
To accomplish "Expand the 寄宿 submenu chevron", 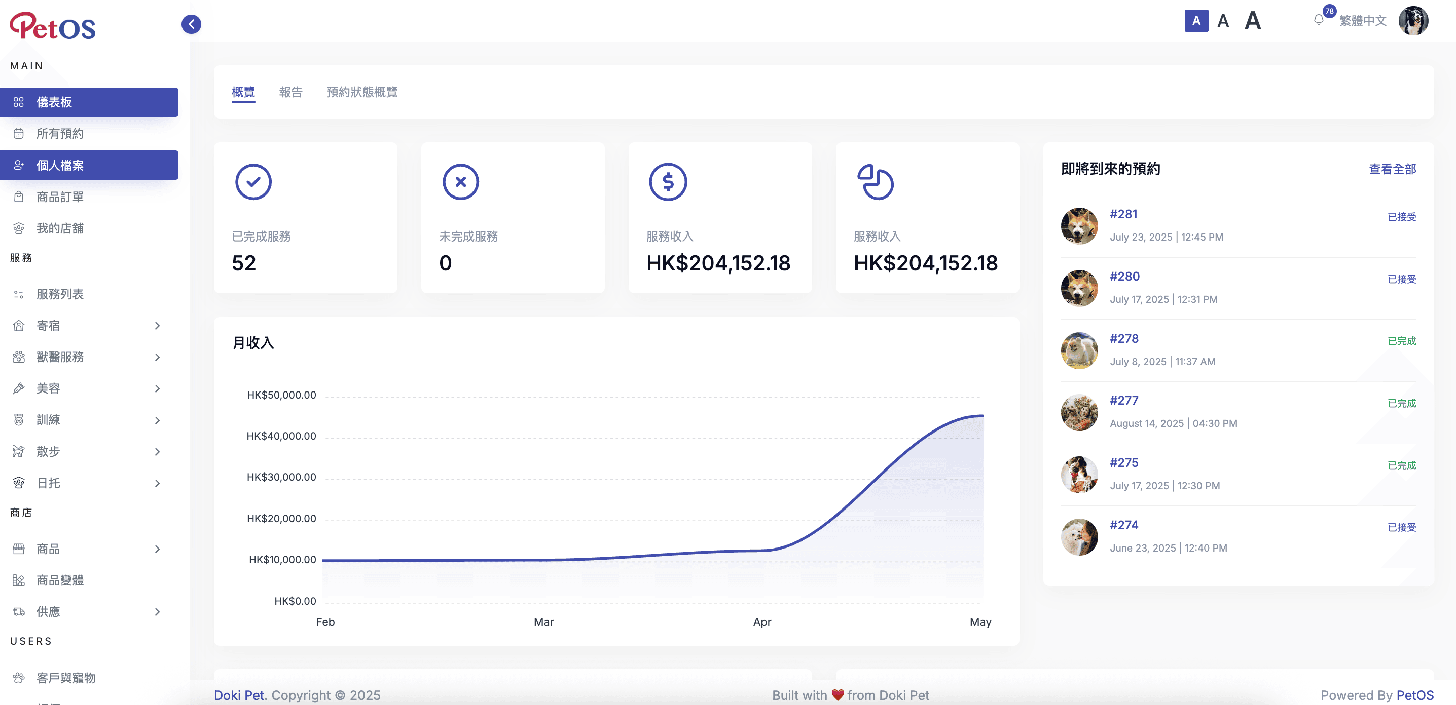I will [157, 326].
